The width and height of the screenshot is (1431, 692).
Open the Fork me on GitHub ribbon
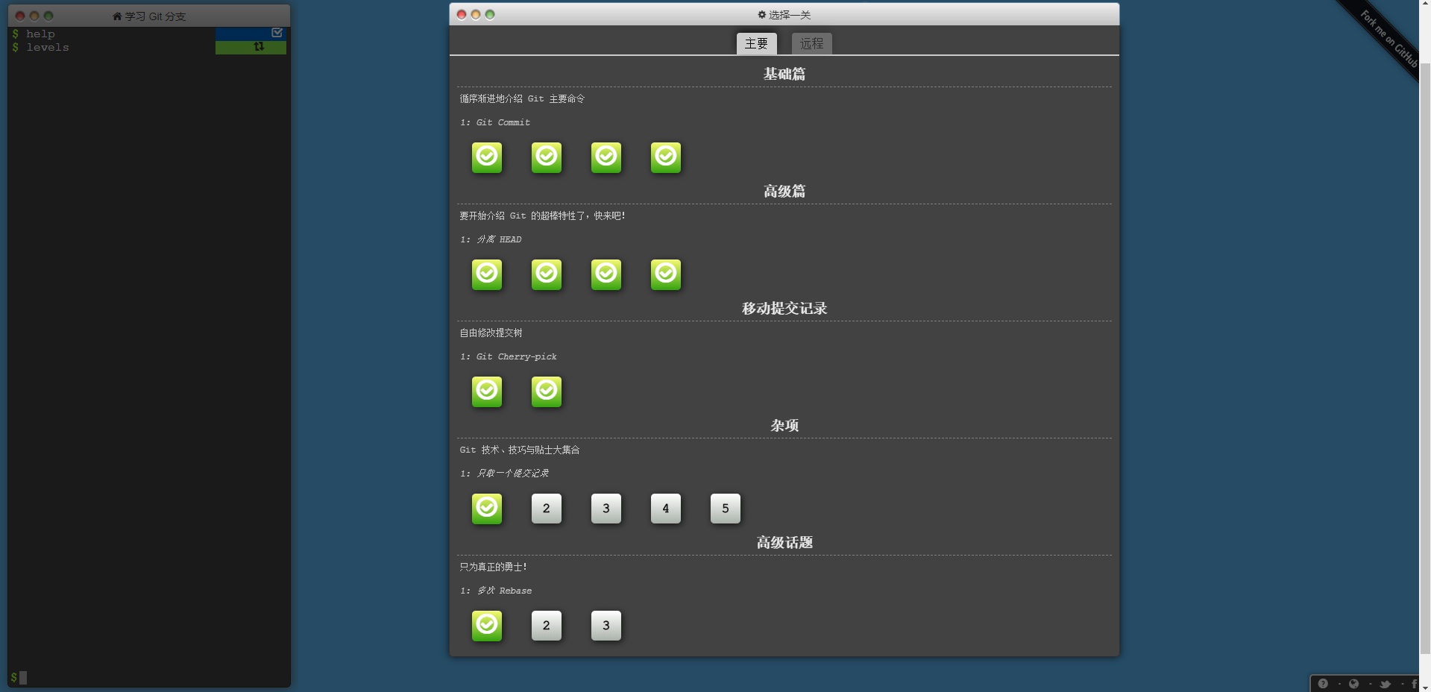coord(1387,37)
